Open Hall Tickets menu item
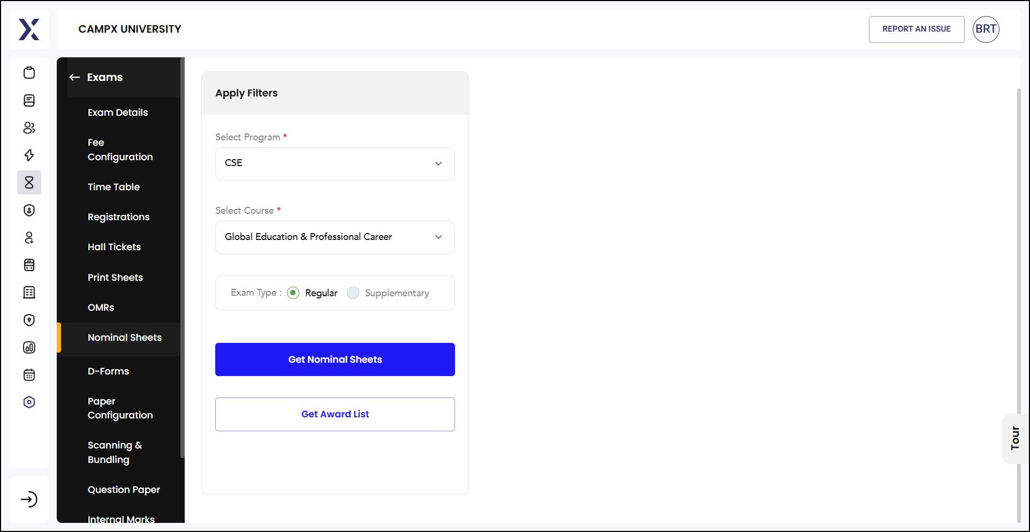1030x532 pixels. [x=114, y=247]
